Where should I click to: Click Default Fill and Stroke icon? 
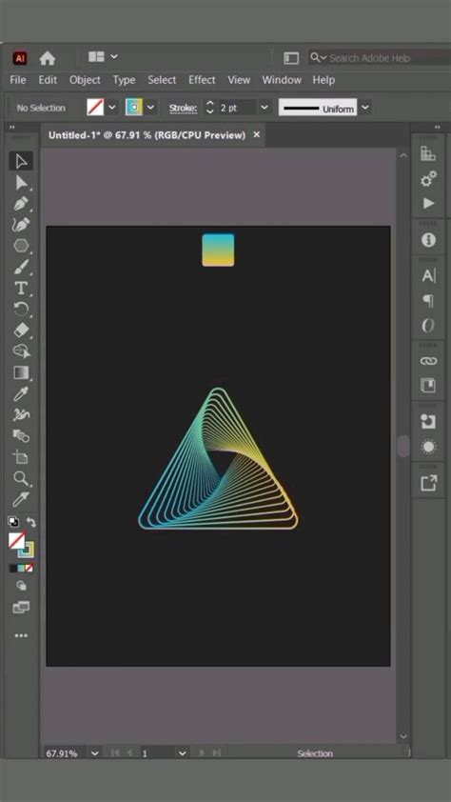(13, 522)
